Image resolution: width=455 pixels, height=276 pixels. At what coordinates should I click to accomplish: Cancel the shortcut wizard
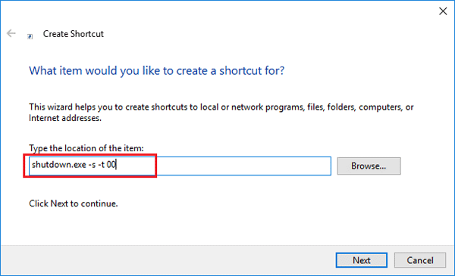coord(420,260)
